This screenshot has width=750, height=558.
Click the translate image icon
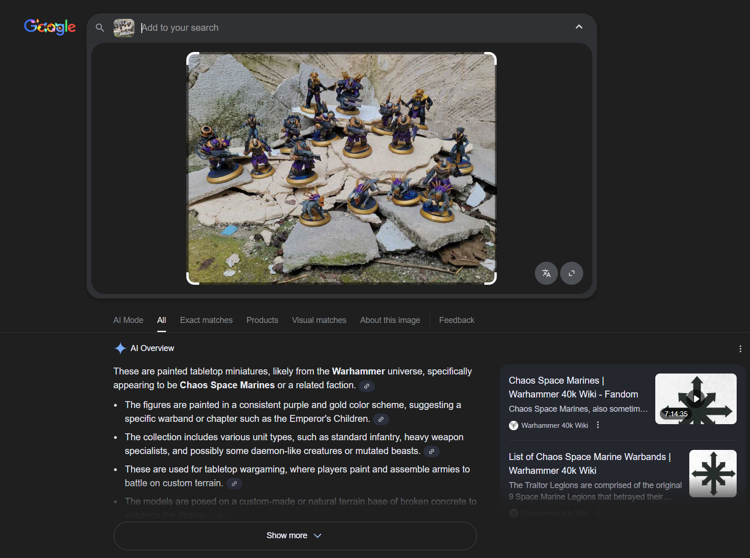click(546, 273)
